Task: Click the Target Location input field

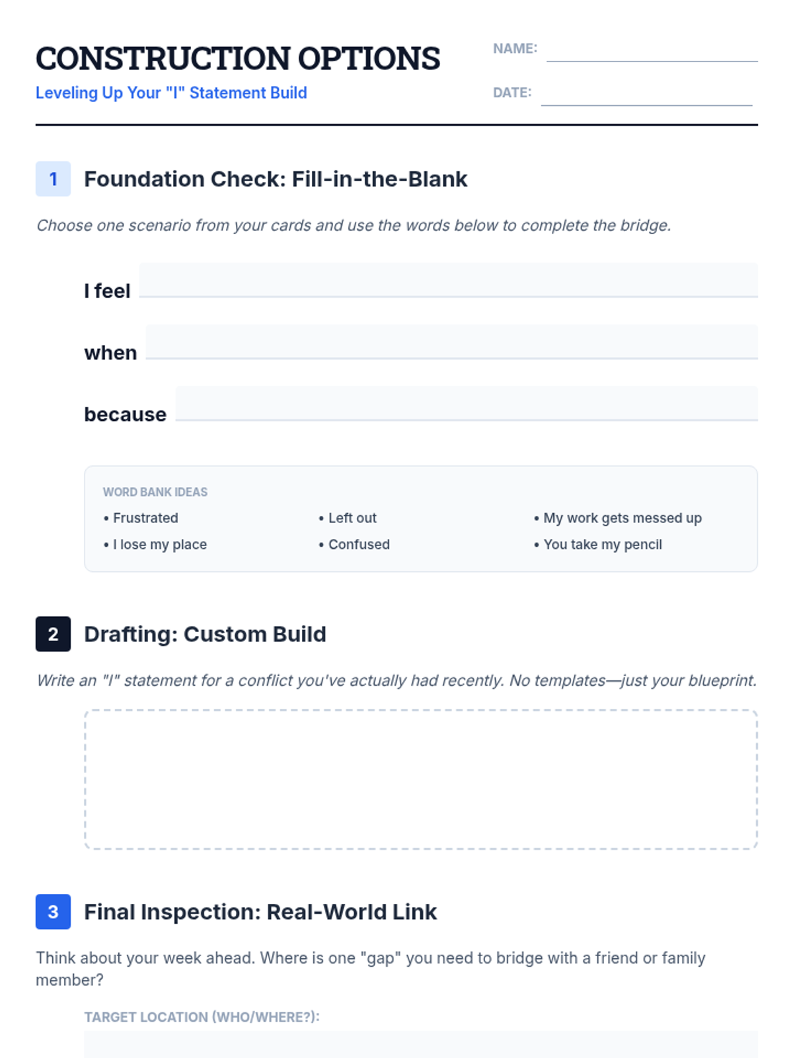Action: tap(421, 1045)
